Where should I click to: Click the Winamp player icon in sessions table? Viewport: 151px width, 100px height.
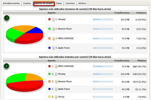click(53, 19)
